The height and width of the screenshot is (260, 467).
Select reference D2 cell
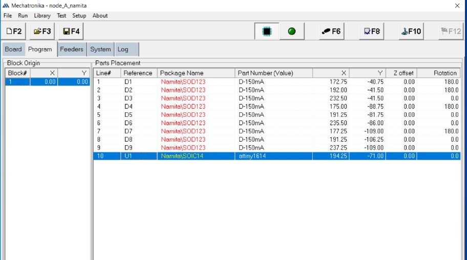tap(139, 90)
